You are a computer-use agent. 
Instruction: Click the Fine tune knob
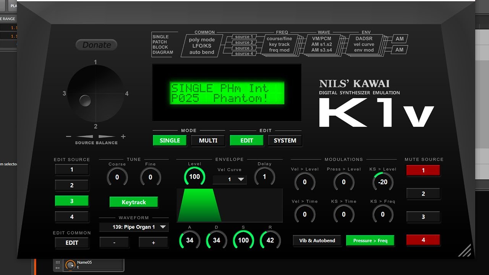[x=151, y=177]
